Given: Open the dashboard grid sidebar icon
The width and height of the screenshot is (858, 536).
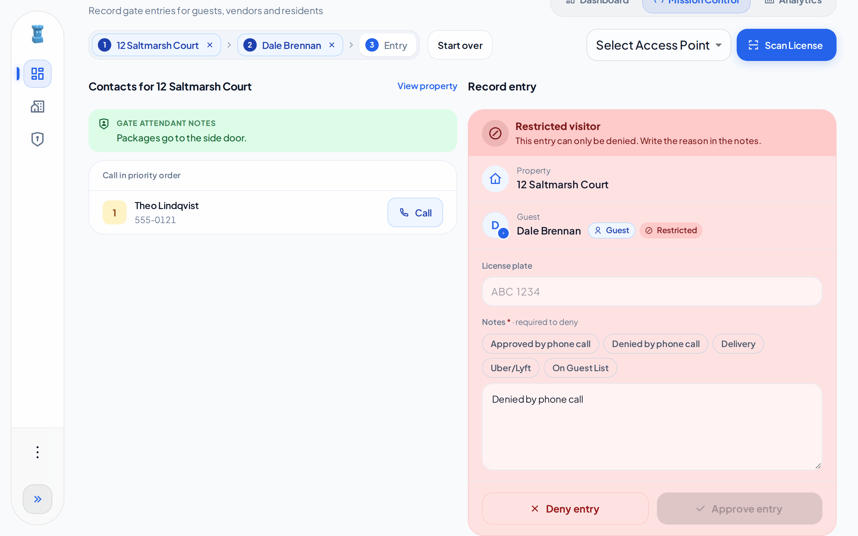Looking at the screenshot, I should click(38, 74).
